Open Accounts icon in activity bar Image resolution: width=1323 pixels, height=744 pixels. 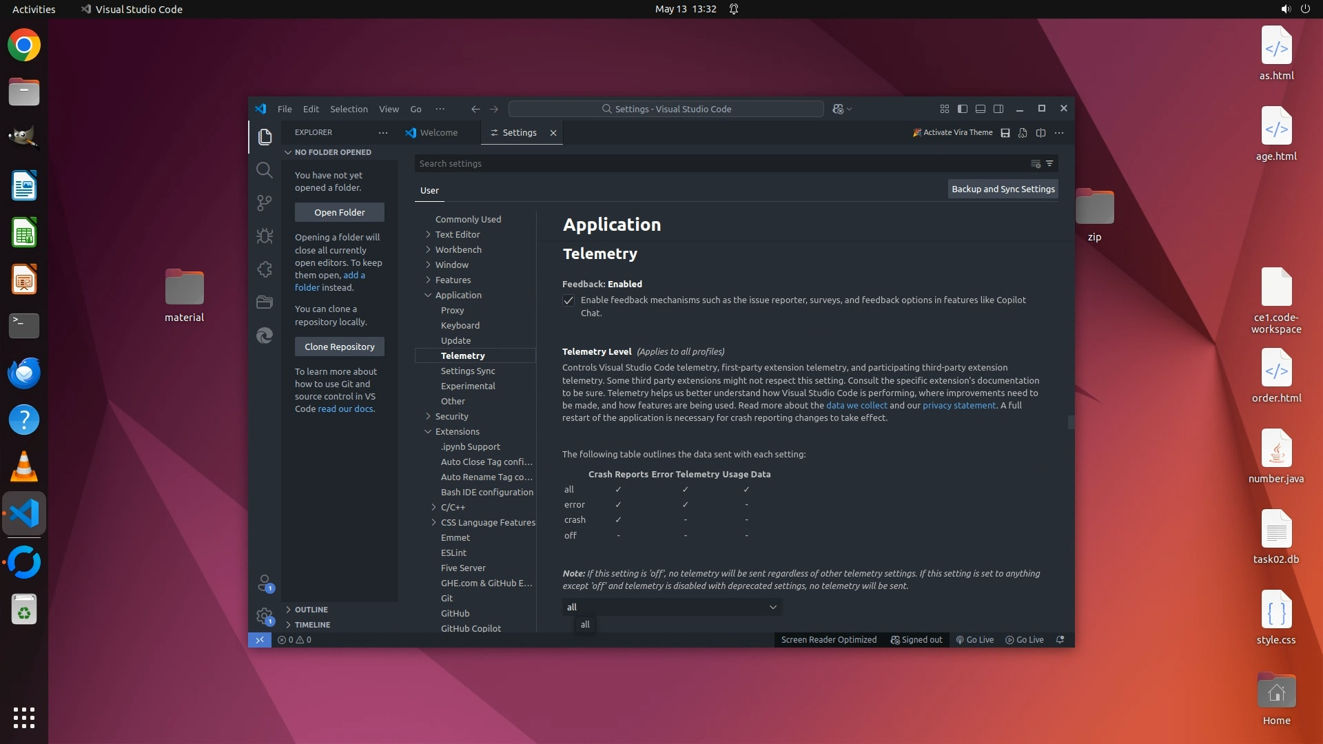click(x=265, y=583)
